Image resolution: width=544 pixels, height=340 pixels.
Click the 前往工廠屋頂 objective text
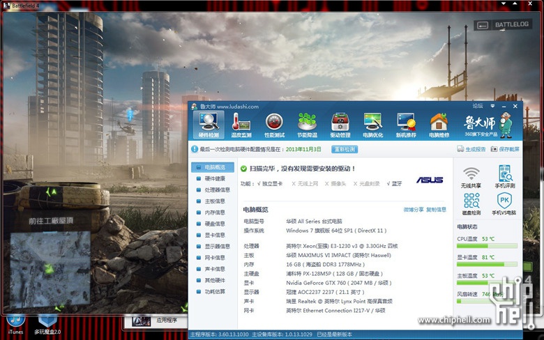(x=51, y=221)
